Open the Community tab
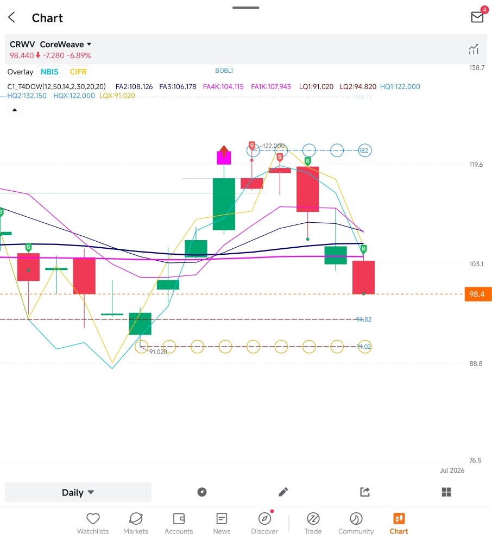The width and height of the screenshot is (492, 540). tap(356, 524)
